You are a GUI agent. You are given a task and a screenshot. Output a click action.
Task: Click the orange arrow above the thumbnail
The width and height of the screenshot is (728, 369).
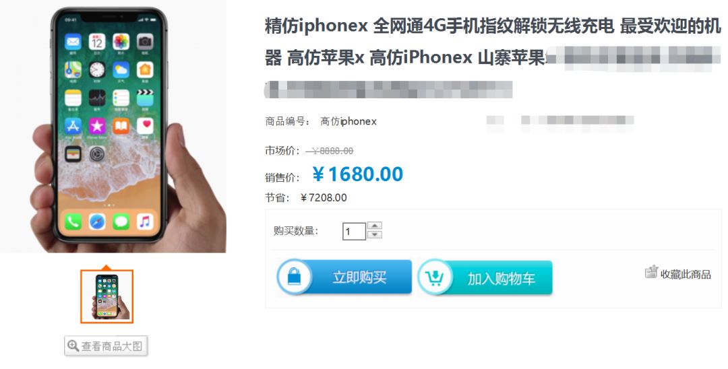[107, 267]
